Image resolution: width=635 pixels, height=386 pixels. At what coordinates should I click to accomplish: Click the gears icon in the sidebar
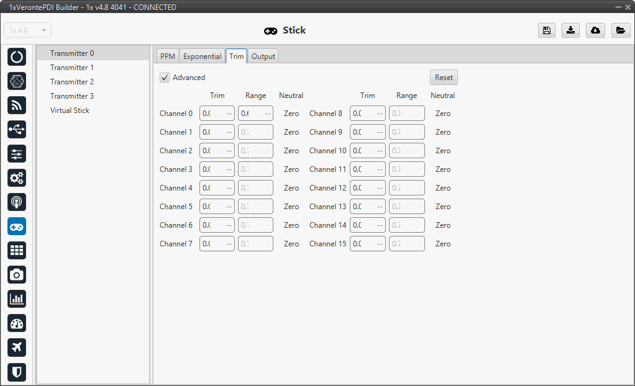[17, 178]
